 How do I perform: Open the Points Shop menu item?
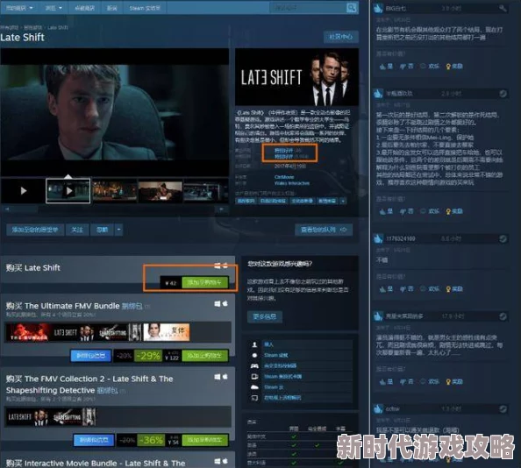[x=84, y=8]
